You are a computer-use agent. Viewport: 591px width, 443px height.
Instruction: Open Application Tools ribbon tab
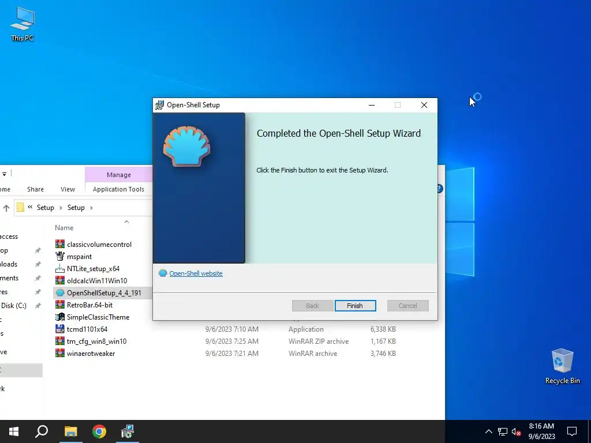click(119, 189)
